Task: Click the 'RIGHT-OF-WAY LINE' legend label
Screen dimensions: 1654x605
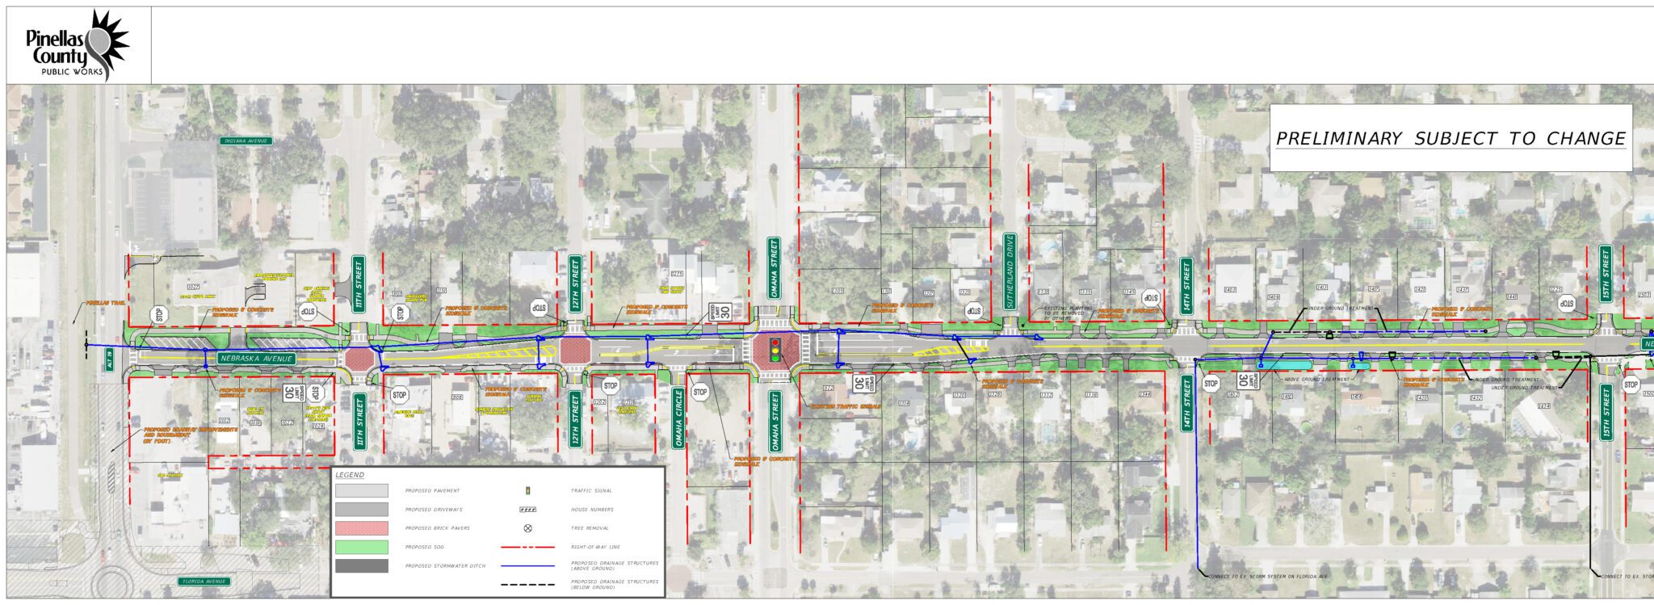Action: pos(595,548)
